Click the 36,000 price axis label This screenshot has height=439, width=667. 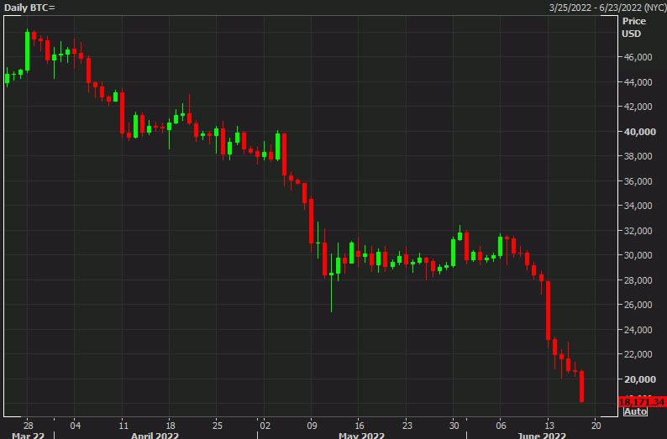click(638, 181)
